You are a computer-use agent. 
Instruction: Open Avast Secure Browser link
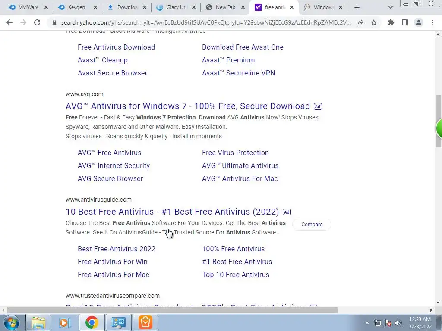(x=113, y=73)
